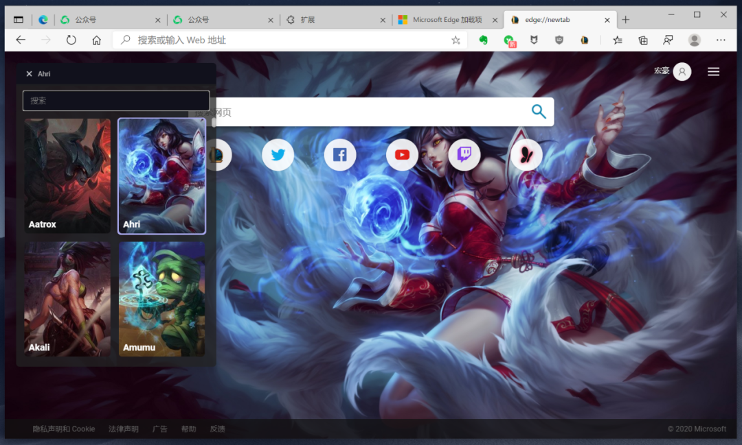Click the user account avatar next to 宏豪
The height and width of the screenshot is (445, 742).
[x=682, y=72]
